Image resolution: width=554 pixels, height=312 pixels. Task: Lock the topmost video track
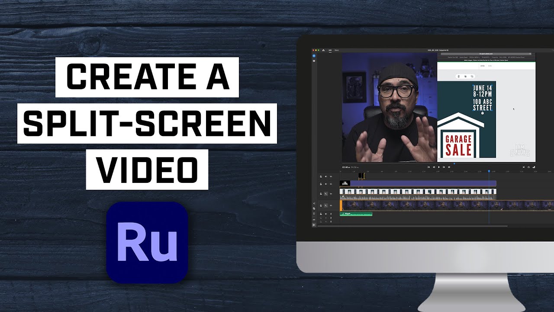click(321, 176)
